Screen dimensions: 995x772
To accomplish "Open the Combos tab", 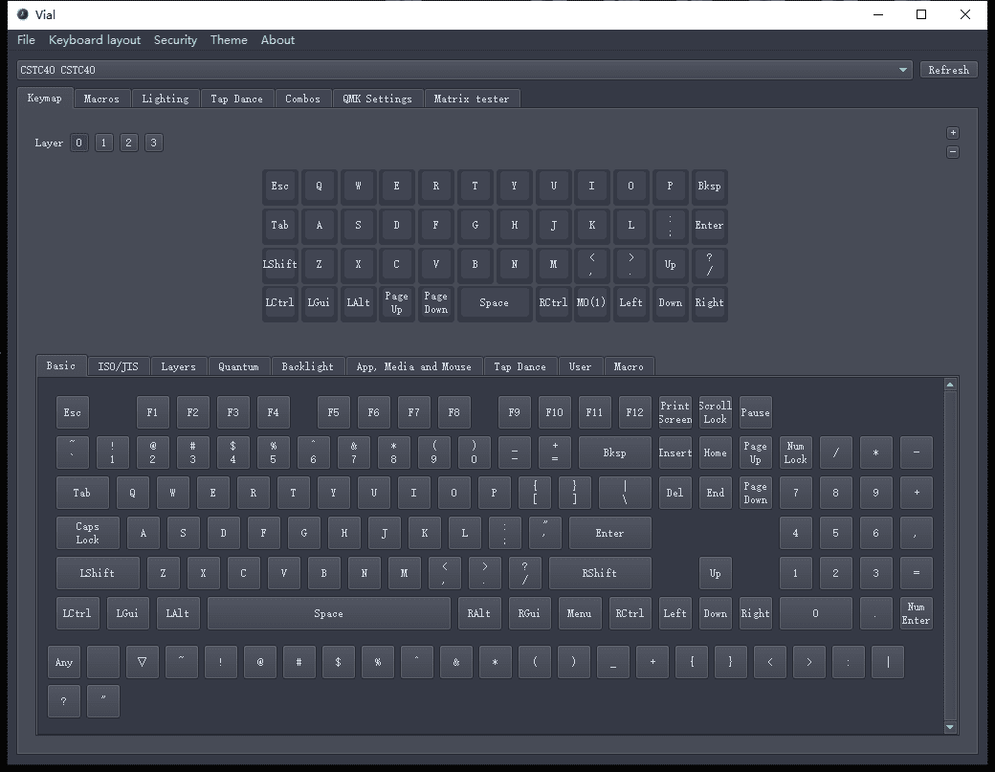I will click(303, 98).
